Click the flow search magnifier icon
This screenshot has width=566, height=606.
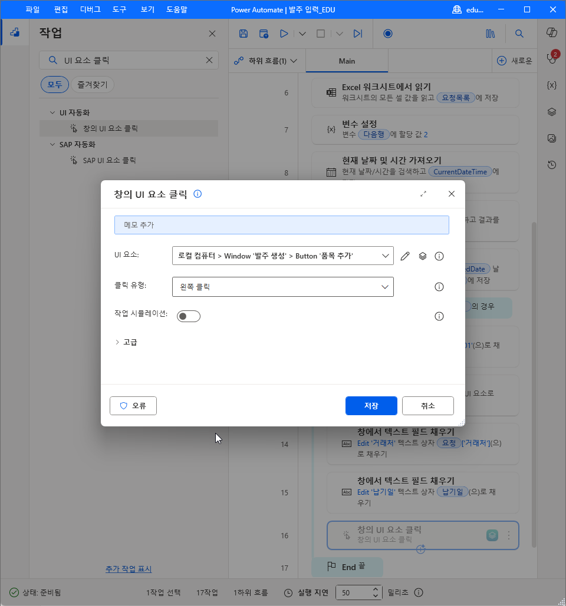point(519,34)
